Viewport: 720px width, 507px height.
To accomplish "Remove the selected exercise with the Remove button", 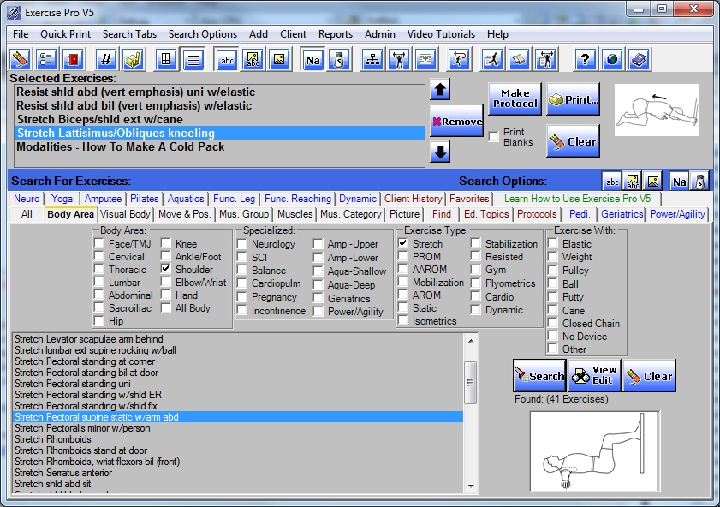I will point(457,121).
